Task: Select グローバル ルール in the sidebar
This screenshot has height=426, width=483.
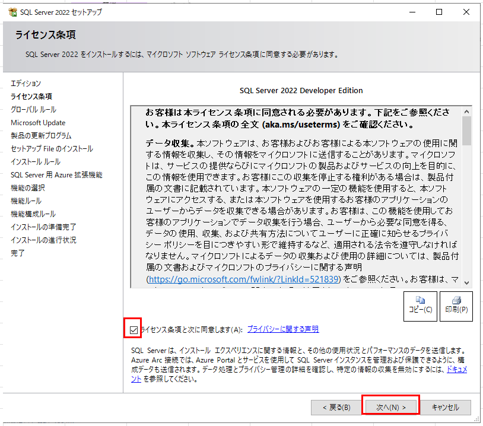Action: [x=33, y=109]
